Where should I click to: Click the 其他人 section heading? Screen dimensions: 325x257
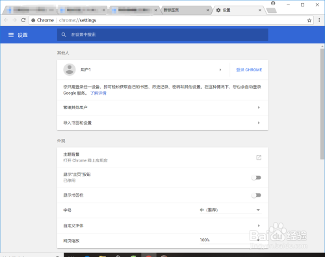point(63,53)
